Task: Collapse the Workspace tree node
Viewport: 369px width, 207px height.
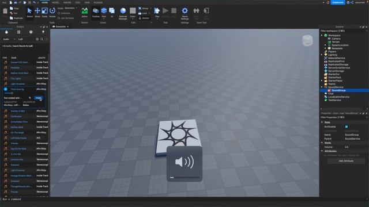Action: (322, 36)
